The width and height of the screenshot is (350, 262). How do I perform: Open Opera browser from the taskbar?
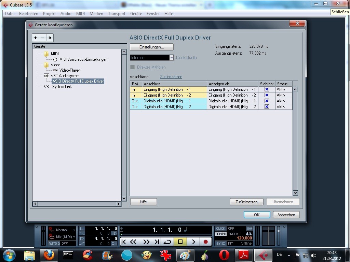(x=224, y=255)
